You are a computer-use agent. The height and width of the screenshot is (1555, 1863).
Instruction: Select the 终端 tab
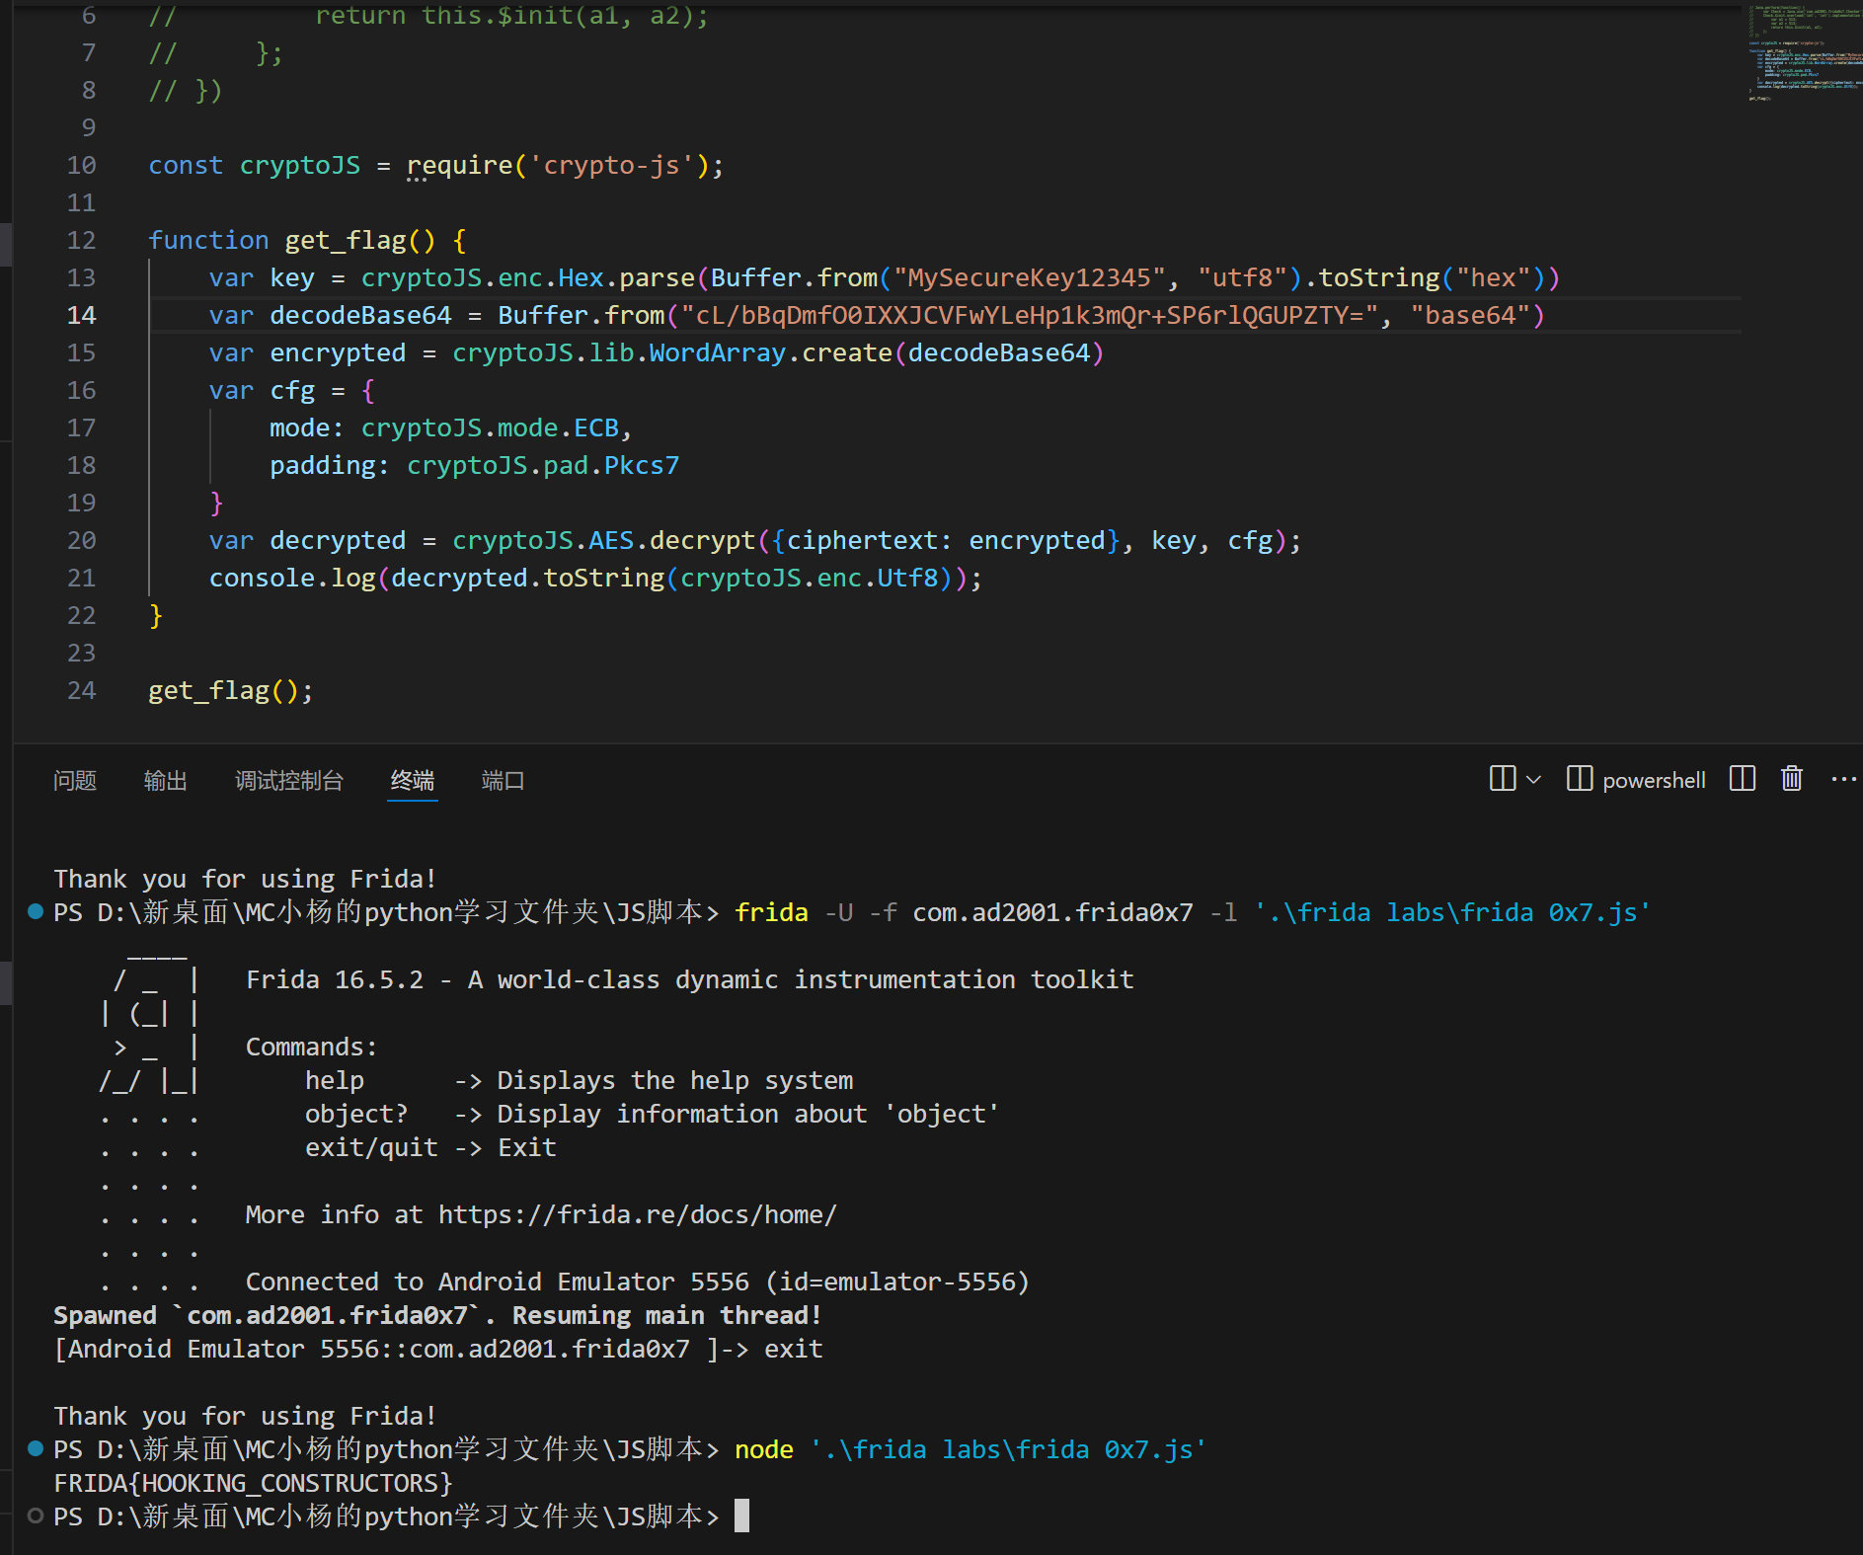coord(412,781)
